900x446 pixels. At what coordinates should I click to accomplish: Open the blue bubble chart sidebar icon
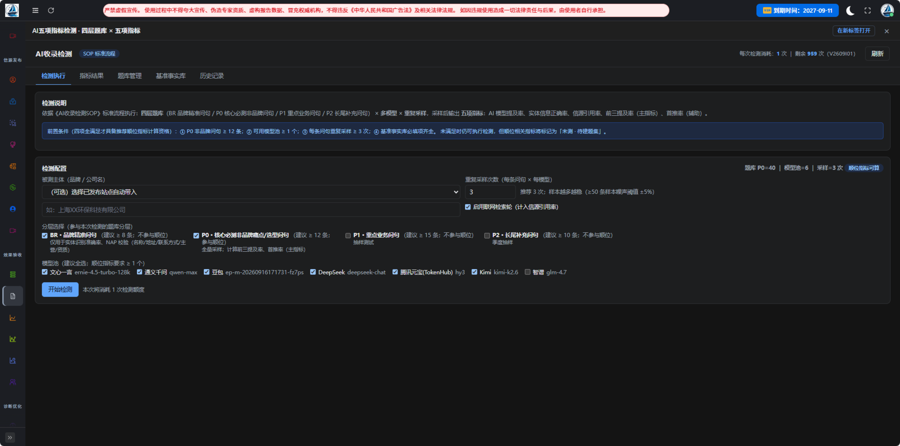point(13,361)
